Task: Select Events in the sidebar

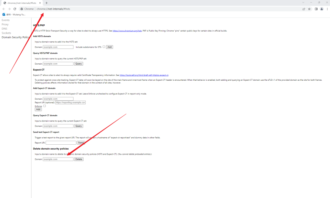Action: pyautogui.click(x=5, y=20)
